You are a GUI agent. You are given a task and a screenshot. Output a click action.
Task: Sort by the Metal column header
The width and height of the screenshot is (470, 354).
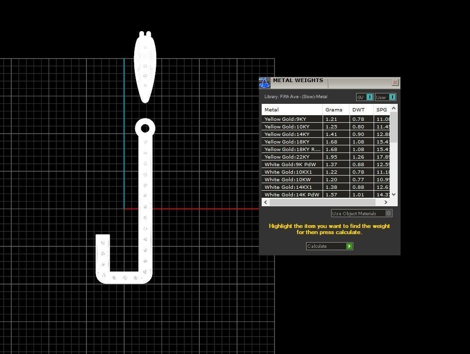(x=292, y=110)
